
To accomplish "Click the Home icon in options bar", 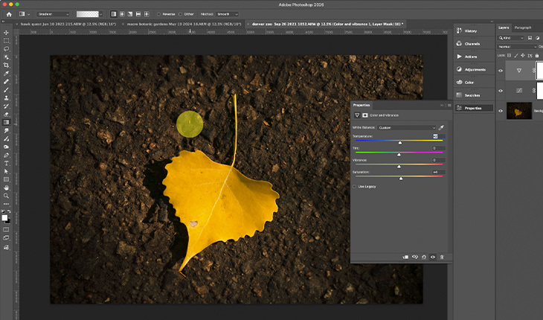I will [x=9, y=13].
